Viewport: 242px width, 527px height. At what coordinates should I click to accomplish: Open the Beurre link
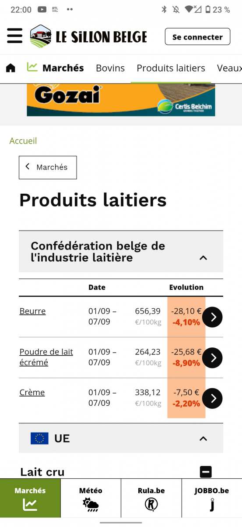32,311
